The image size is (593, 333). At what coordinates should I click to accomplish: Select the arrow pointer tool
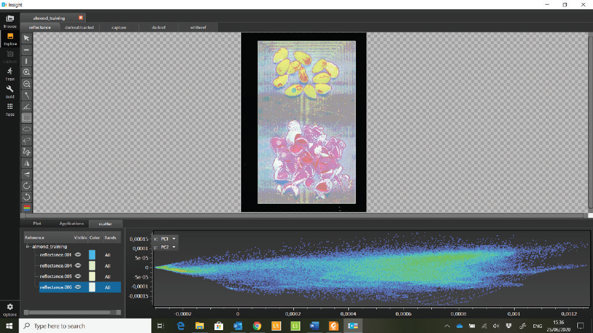[27, 38]
